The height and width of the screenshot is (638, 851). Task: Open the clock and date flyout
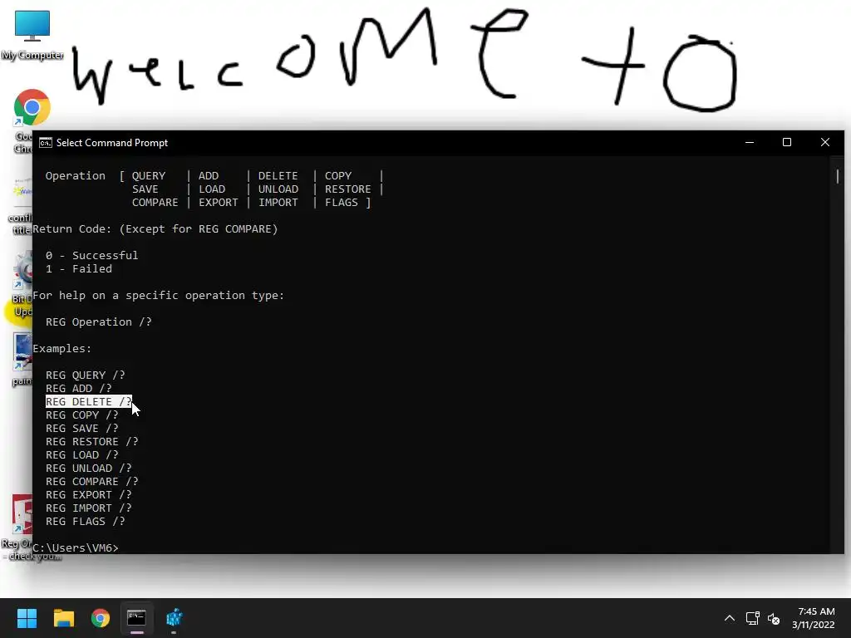click(x=814, y=618)
